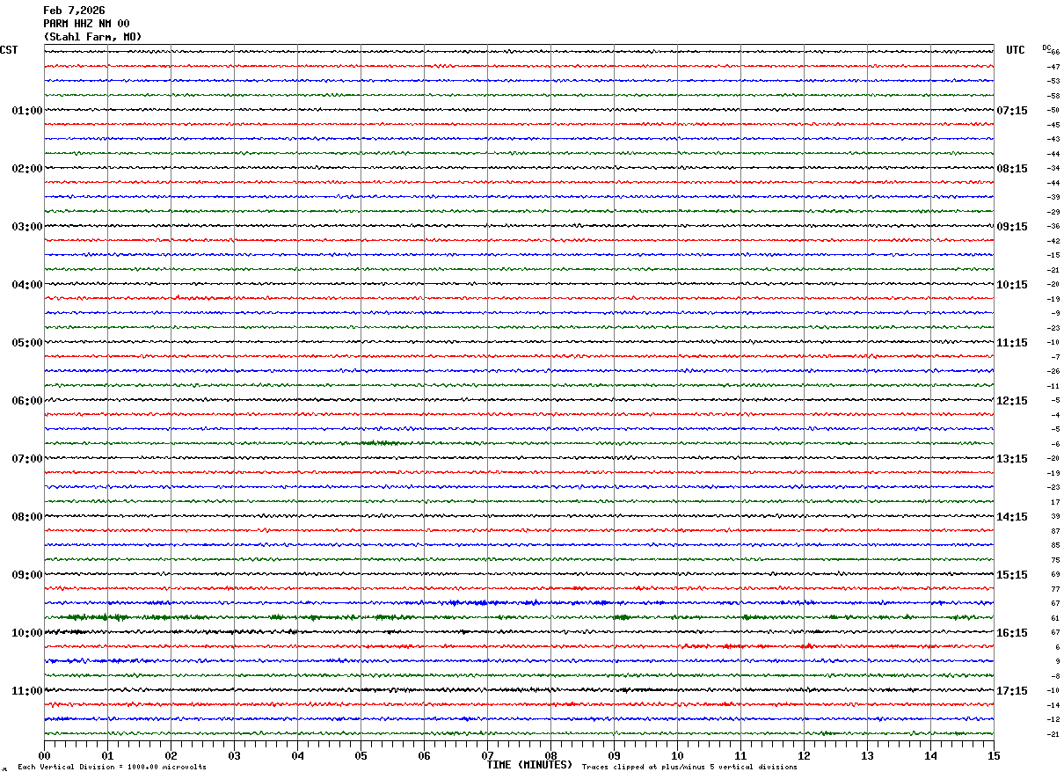Click minute 10 on the bottom time axis
The width and height of the screenshot is (1064, 779).
[x=677, y=755]
